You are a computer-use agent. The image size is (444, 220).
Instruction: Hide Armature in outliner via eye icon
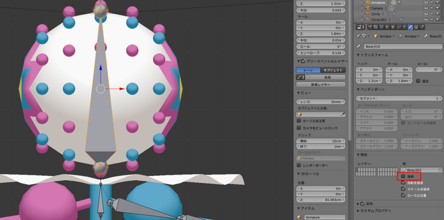(x=426, y=2)
